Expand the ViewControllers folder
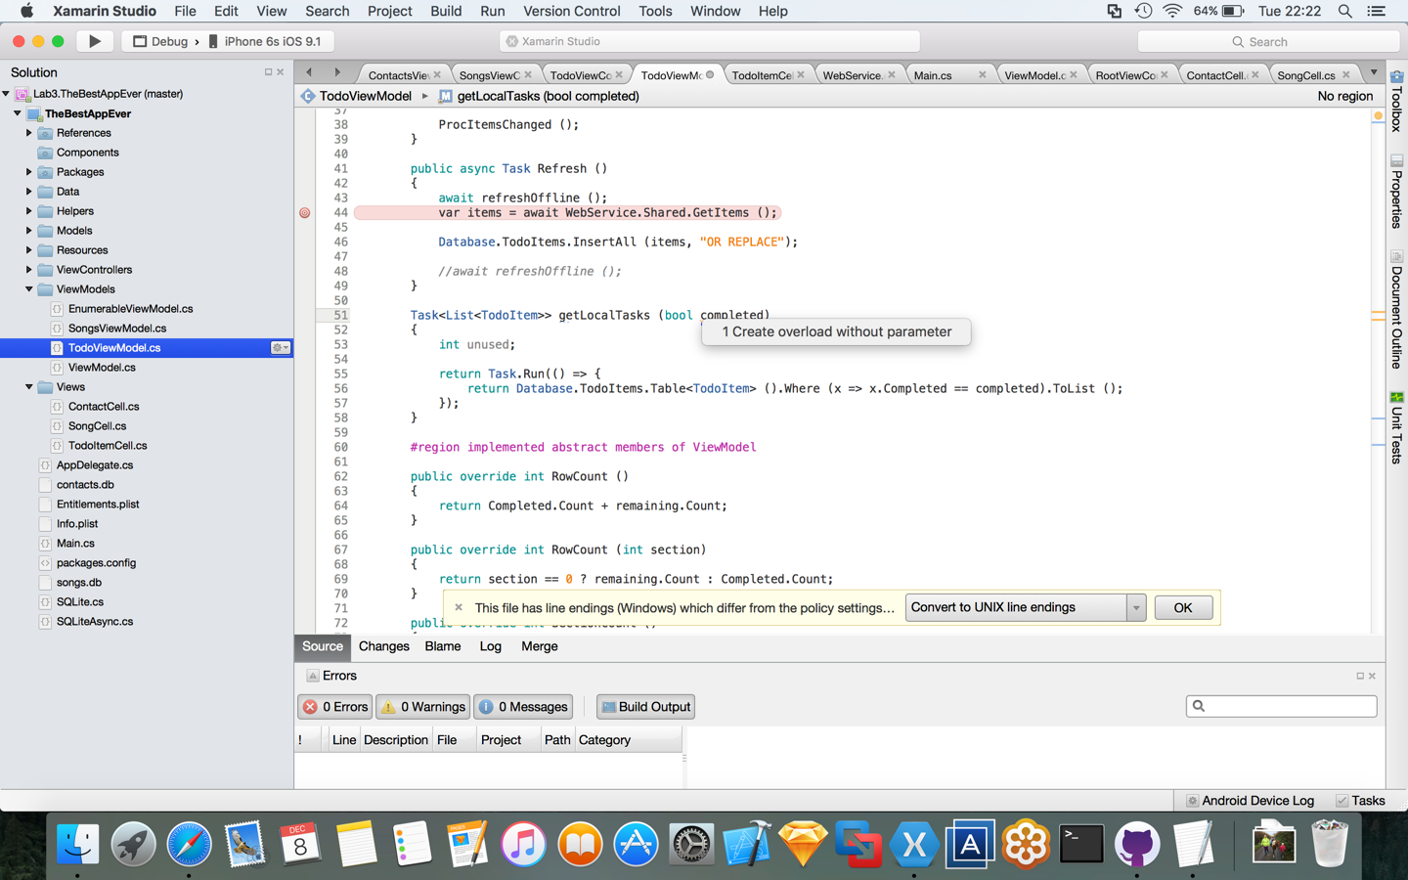1408x880 pixels. click(29, 270)
